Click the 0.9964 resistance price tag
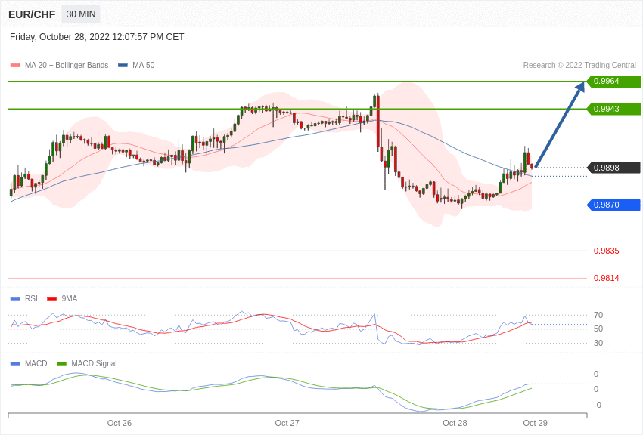 [x=614, y=81]
